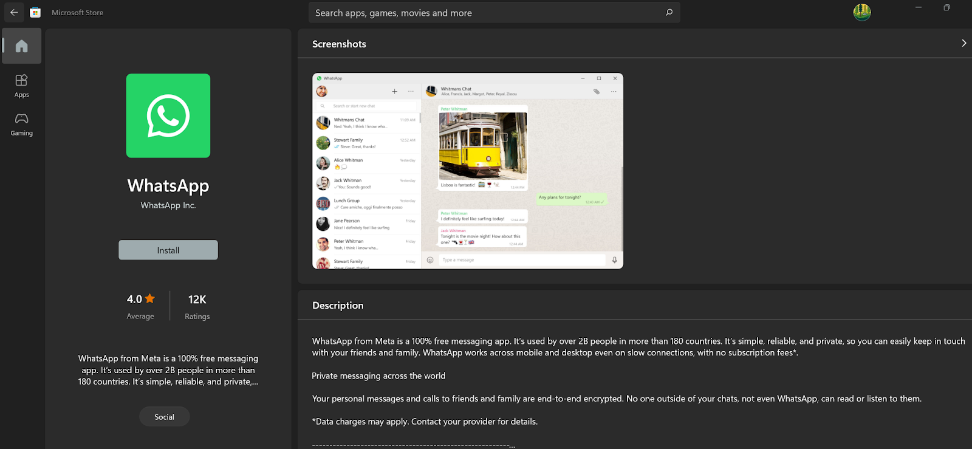
Task: Click the Microsoft Store title text
Action: (77, 12)
